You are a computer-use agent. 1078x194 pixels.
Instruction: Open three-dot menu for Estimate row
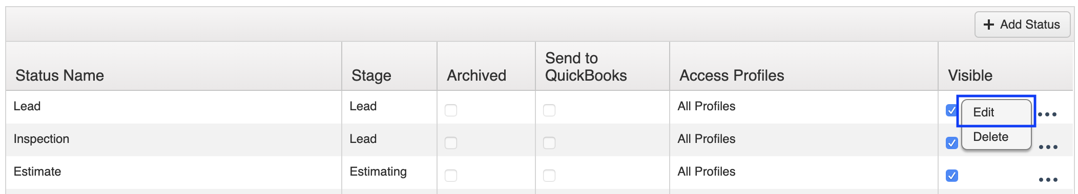[x=1048, y=180]
